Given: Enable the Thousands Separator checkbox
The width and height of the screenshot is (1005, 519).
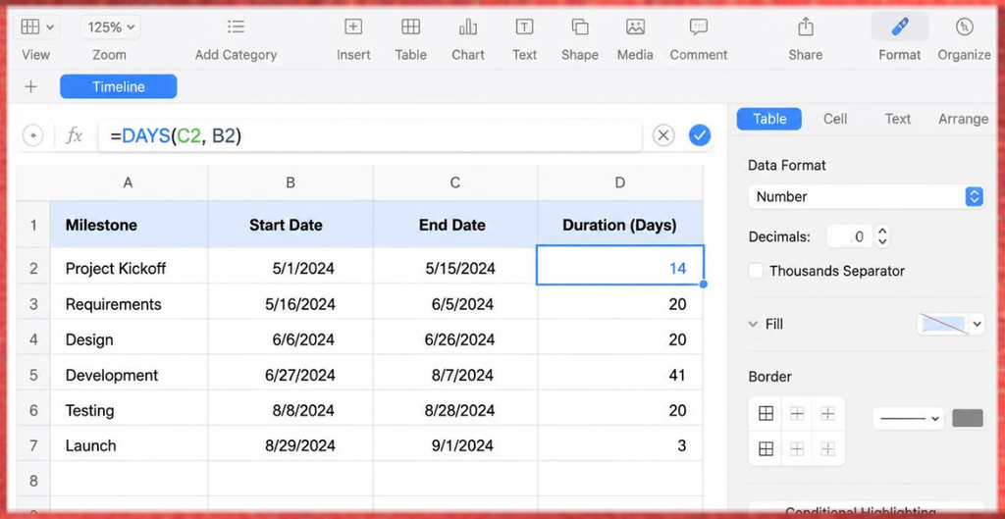Looking at the screenshot, I should pyautogui.click(x=756, y=271).
